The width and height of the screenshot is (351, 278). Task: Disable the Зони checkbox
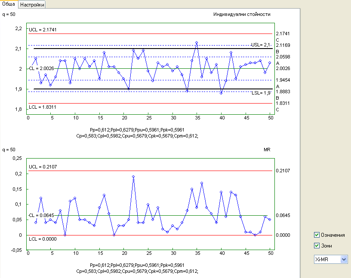[317, 245]
